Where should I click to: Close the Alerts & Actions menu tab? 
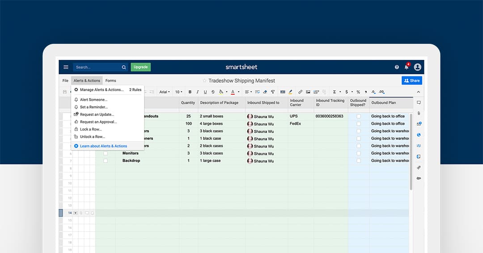click(x=87, y=80)
